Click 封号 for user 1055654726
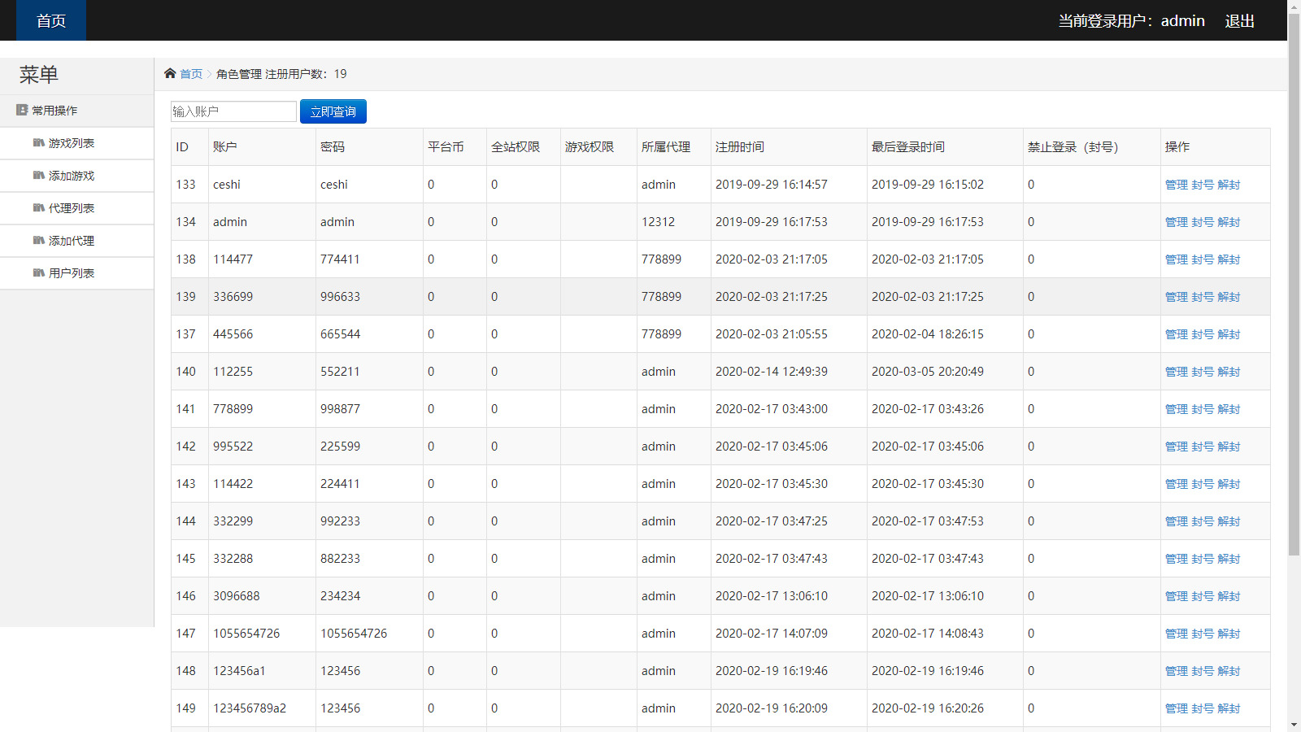The image size is (1301, 732). 1203,634
